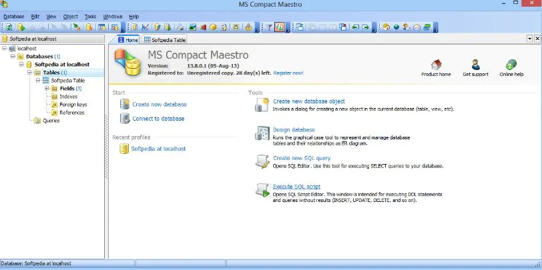Click the script with lightning bolt icon

point(158,27)
